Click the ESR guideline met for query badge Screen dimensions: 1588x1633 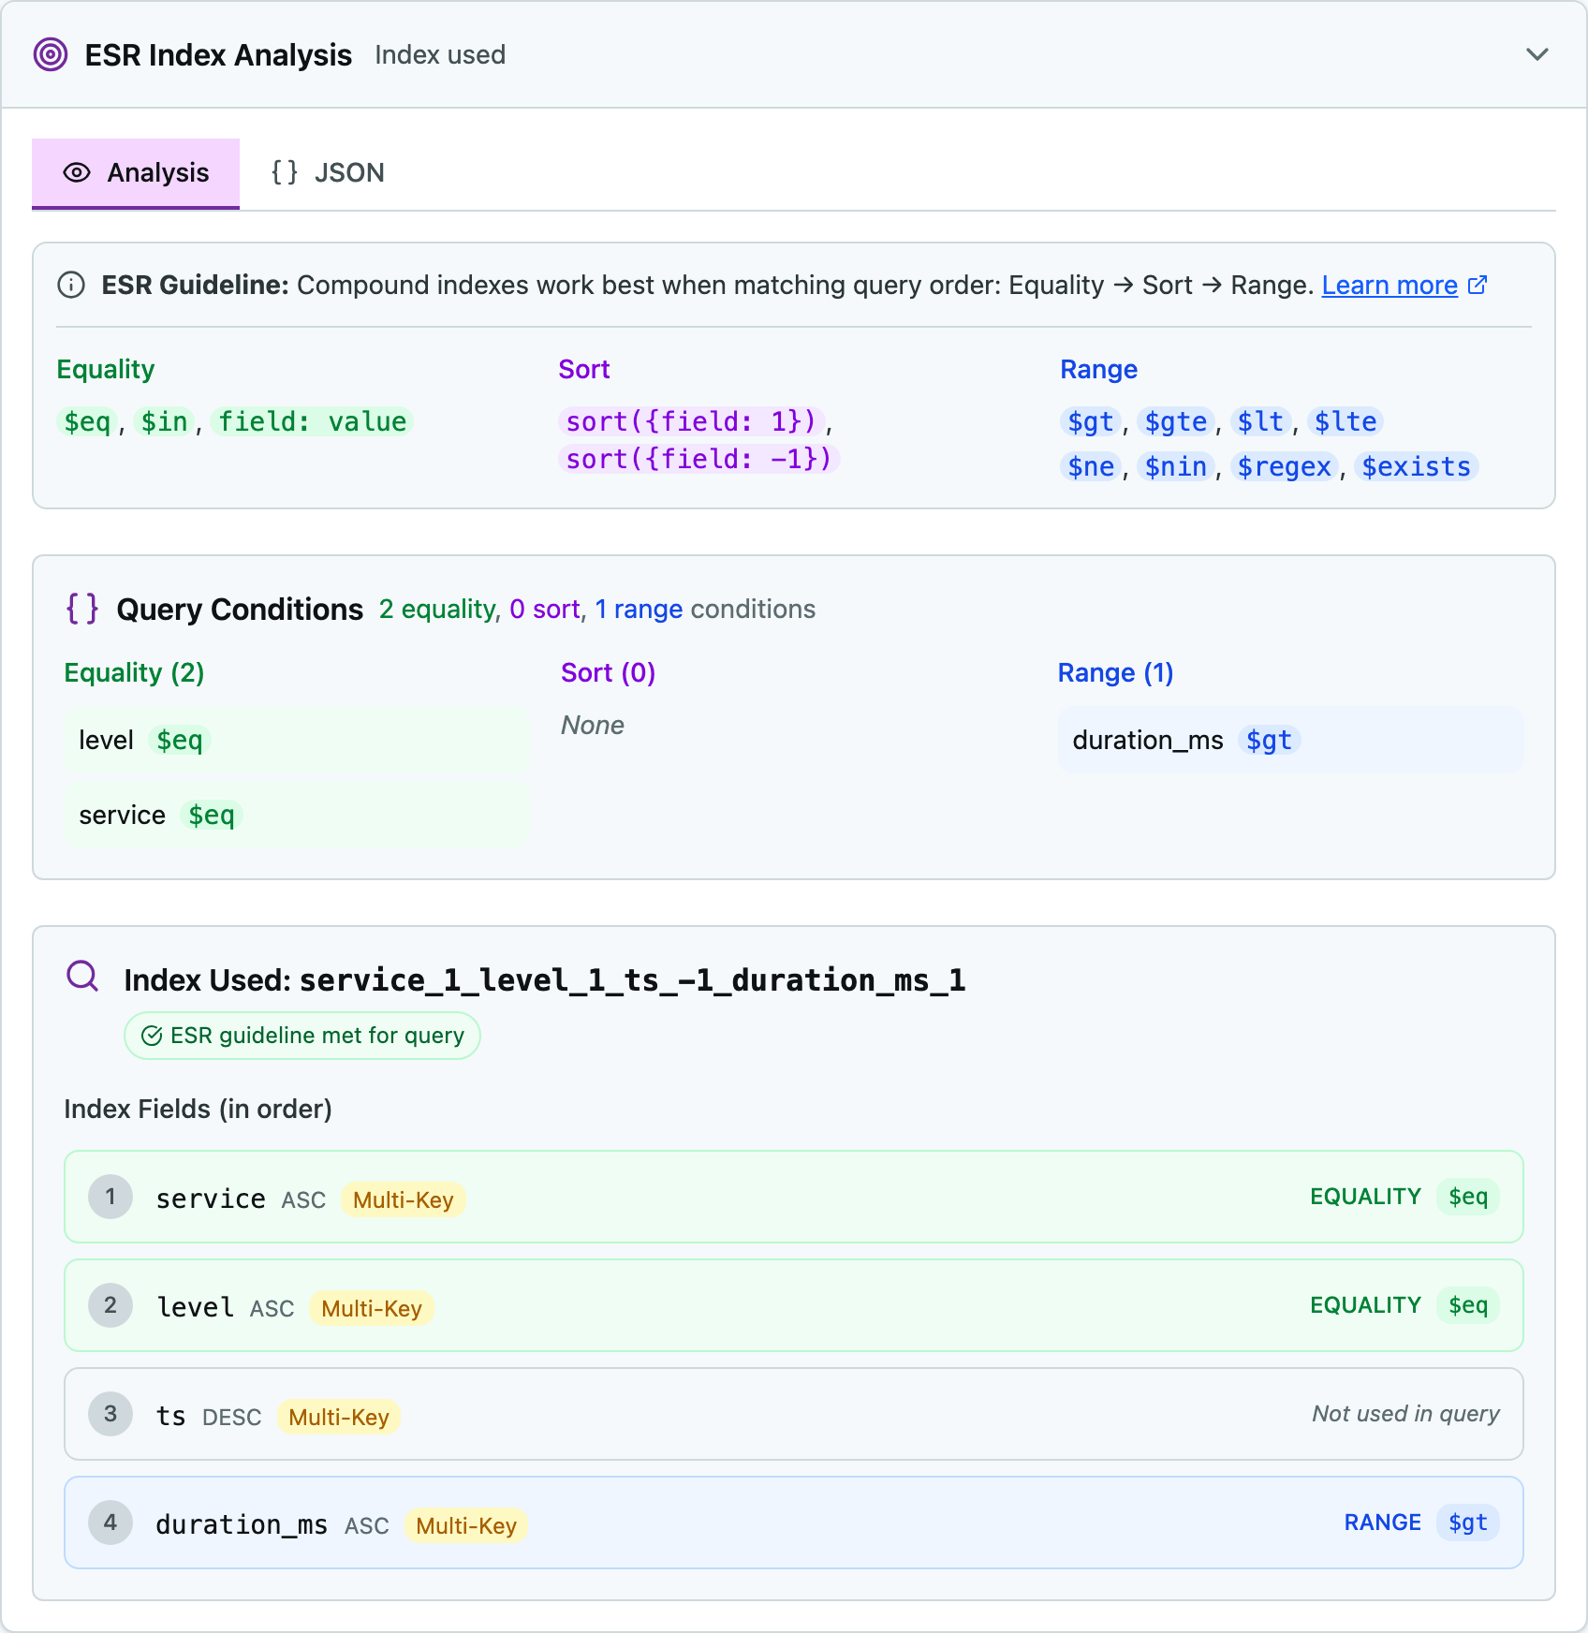(302, 1036)
